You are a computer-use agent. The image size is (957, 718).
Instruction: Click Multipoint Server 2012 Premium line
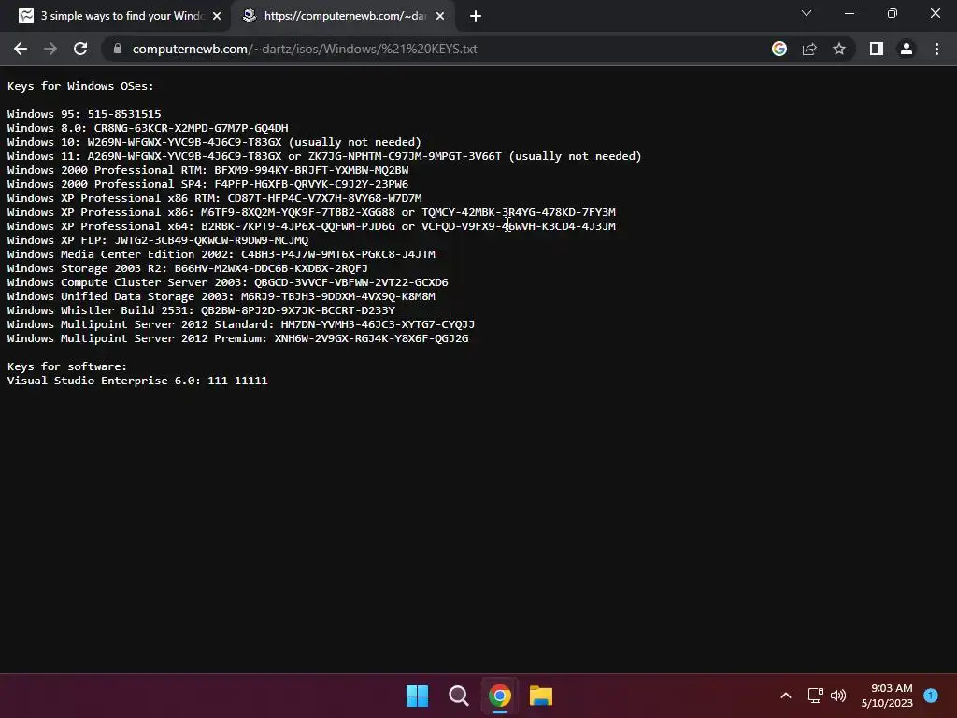238,338
